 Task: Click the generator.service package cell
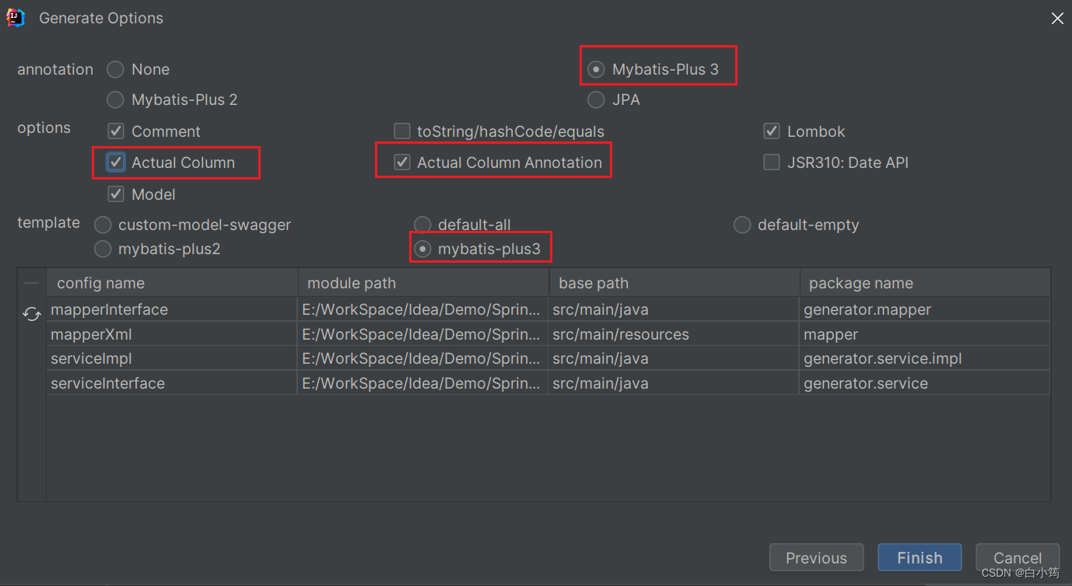(x=925, y=383)
